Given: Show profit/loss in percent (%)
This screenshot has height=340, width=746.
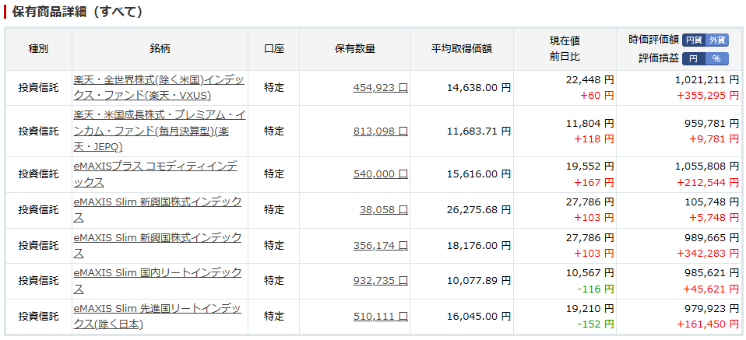Looking at the screenshot, I should point(717,58).
